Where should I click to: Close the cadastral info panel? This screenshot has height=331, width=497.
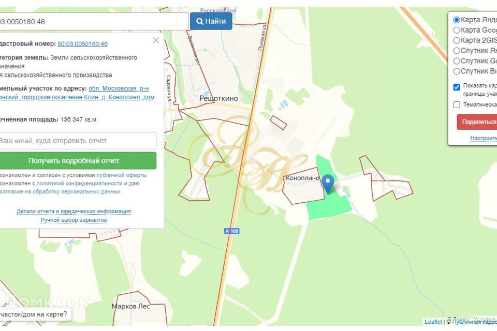[156, 40]
